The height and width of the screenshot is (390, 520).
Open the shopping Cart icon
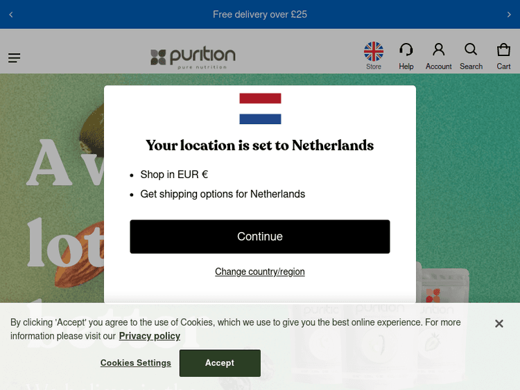point(503,53)
